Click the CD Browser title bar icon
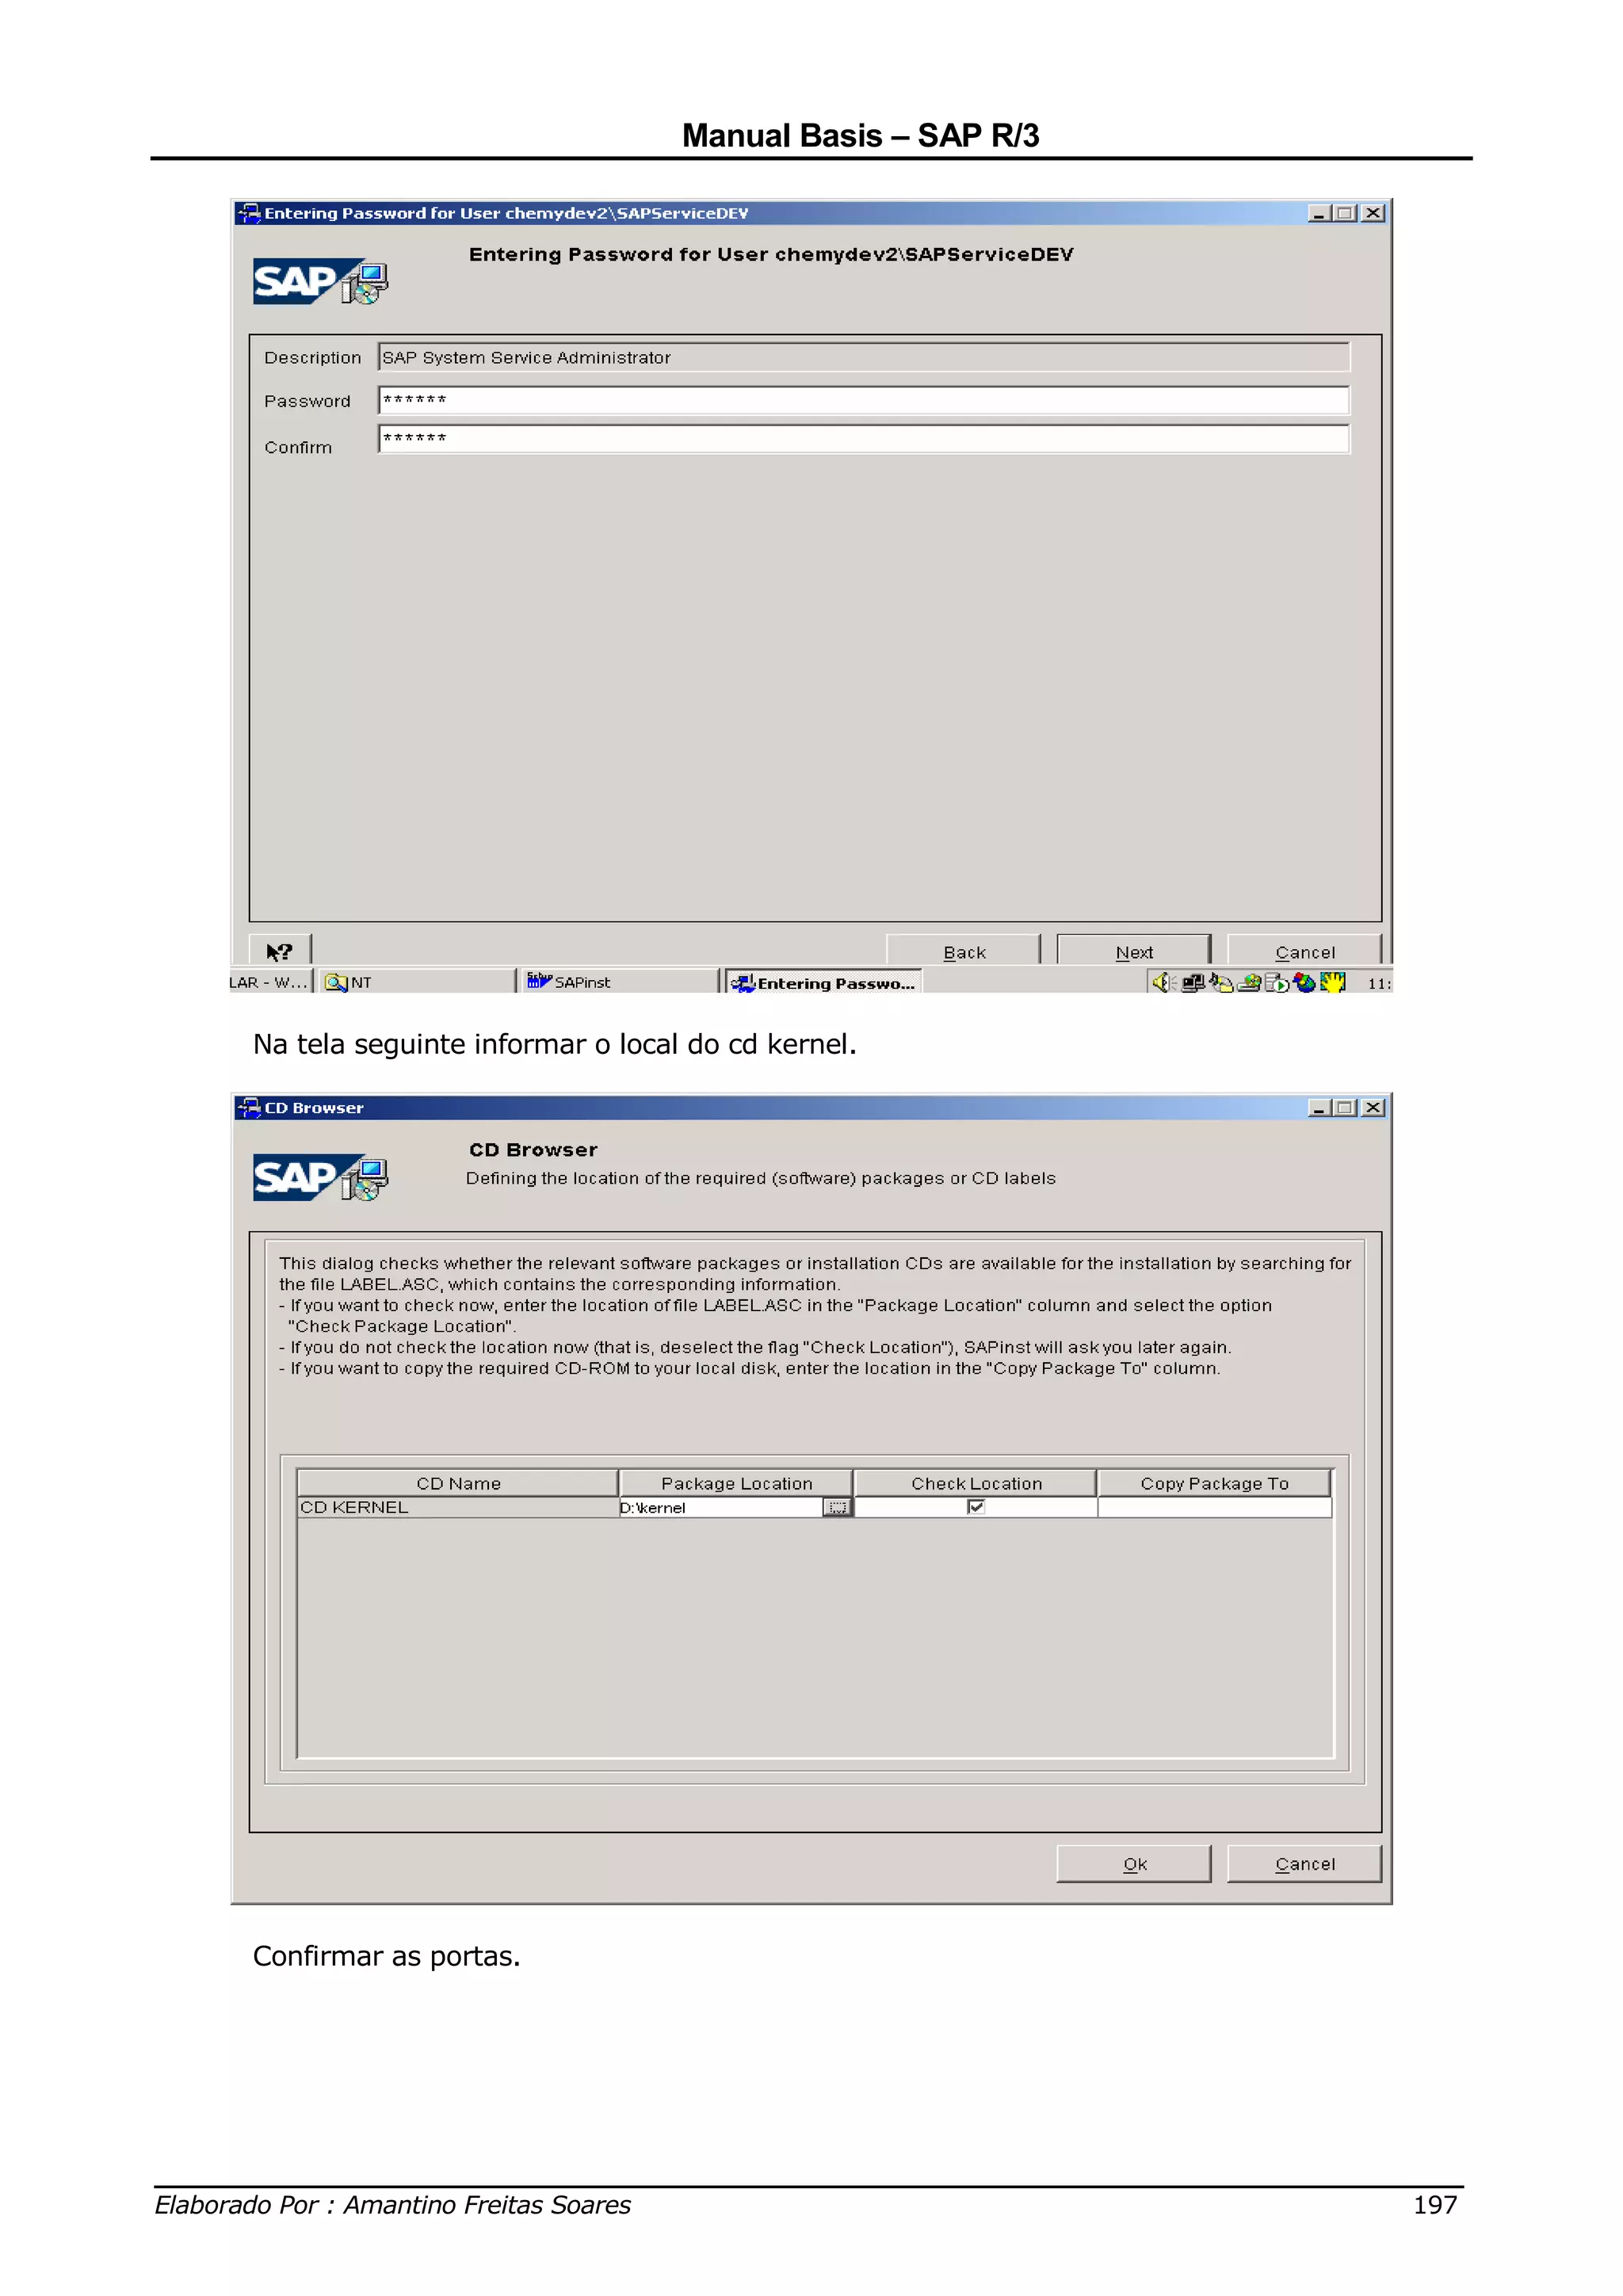 249,1108
